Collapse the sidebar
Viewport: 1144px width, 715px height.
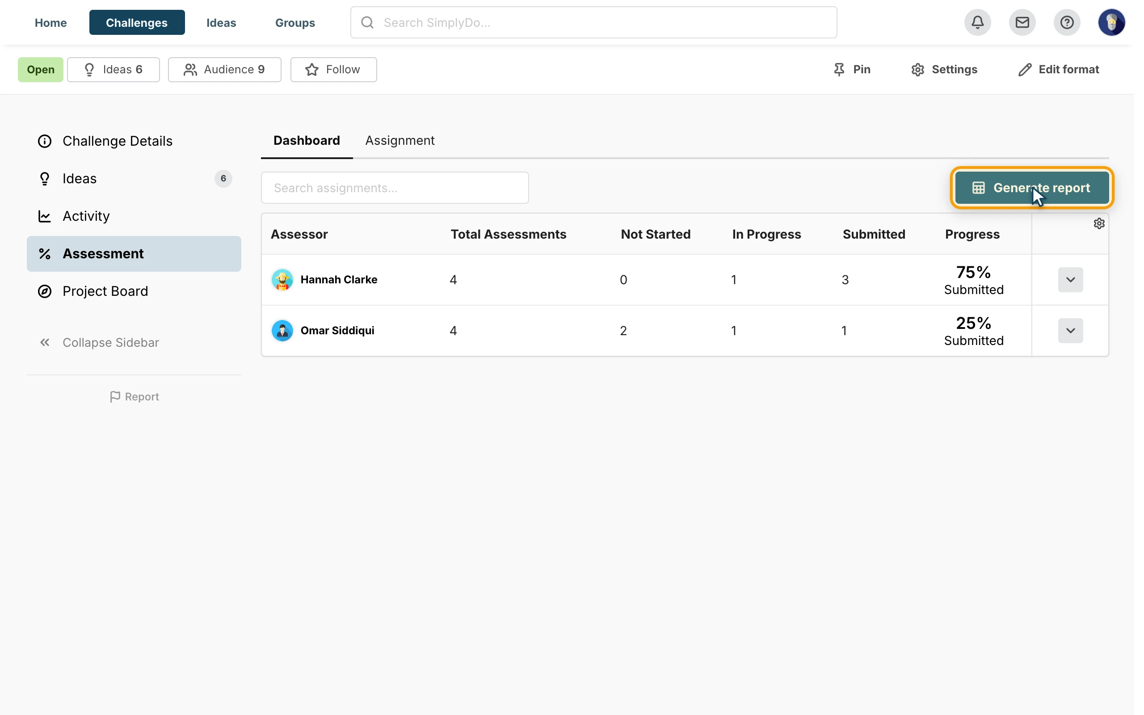click(x=99, y=342)
